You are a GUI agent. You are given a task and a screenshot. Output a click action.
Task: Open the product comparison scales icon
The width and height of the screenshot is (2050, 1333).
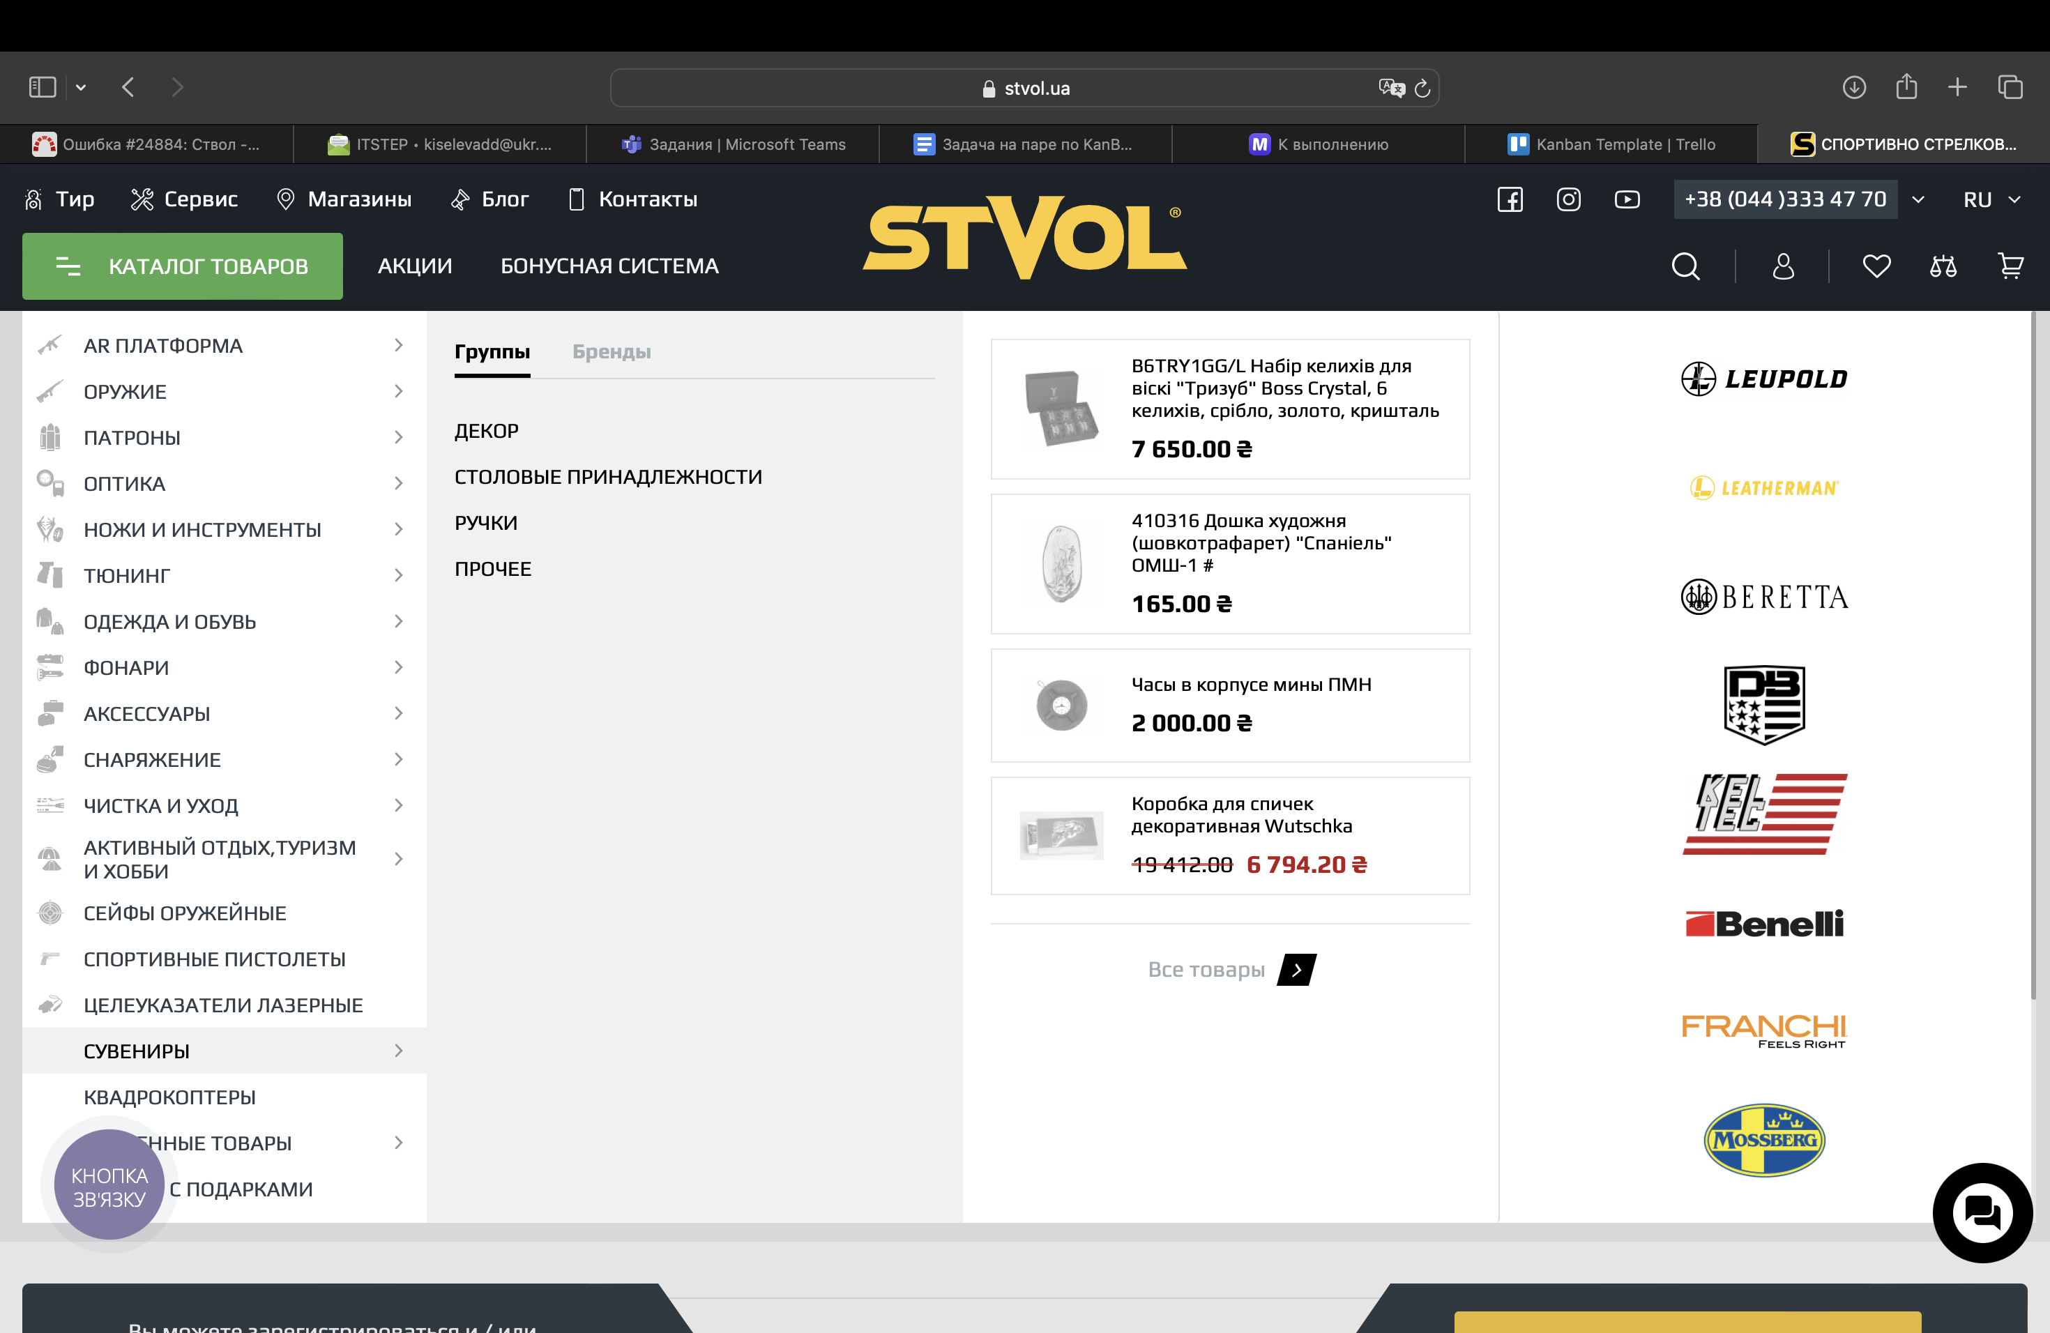pos(1943,266)
